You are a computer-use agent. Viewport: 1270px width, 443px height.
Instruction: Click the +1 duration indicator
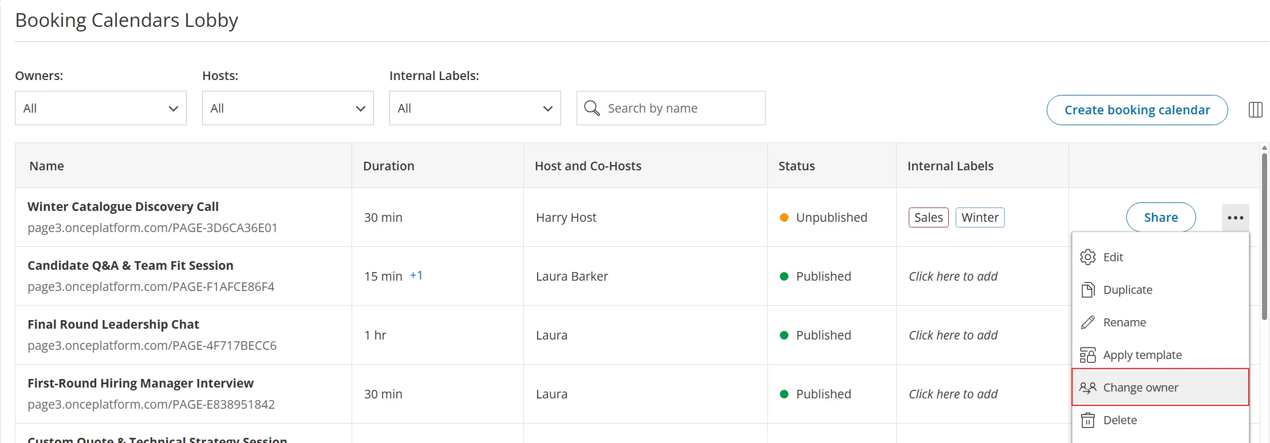point(416,276)
